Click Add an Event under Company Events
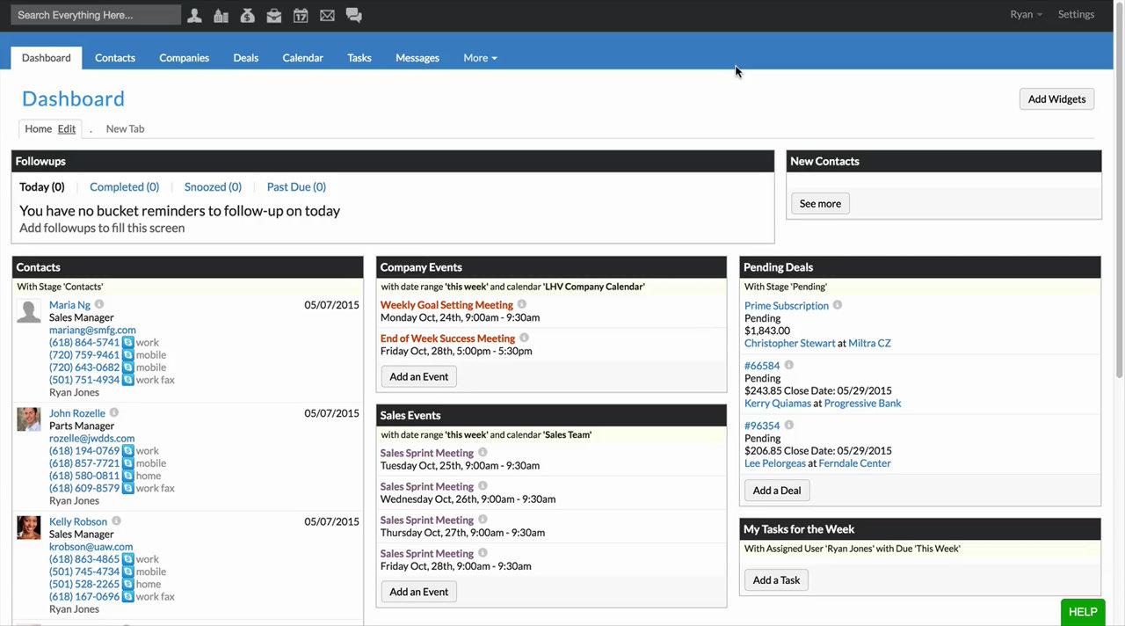The height and width of the screenshot is (626, 1125). point(418,376)
